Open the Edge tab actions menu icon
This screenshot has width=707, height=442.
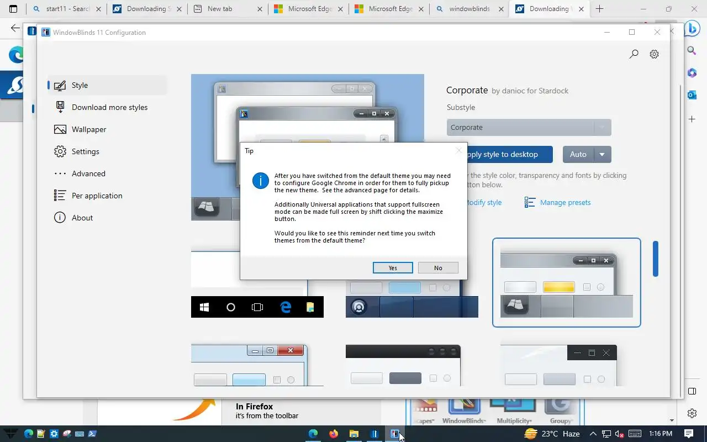point(13,9)
